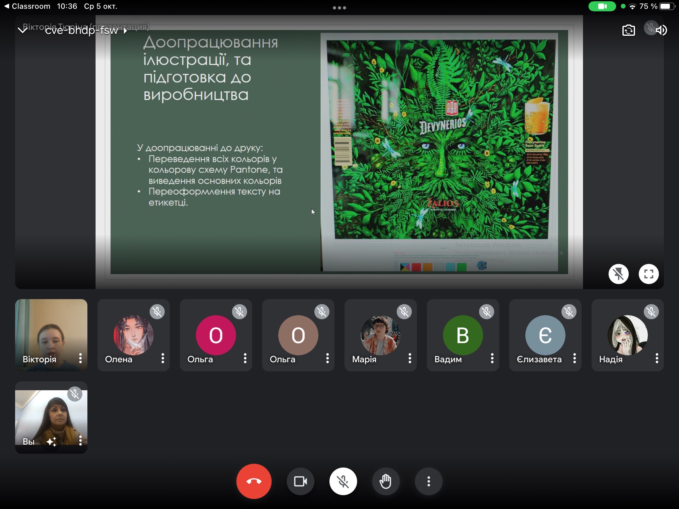Tap the muted mic badge on Єлизавета's tile
The height and width of the screenshot is (509, 679).
569,312
